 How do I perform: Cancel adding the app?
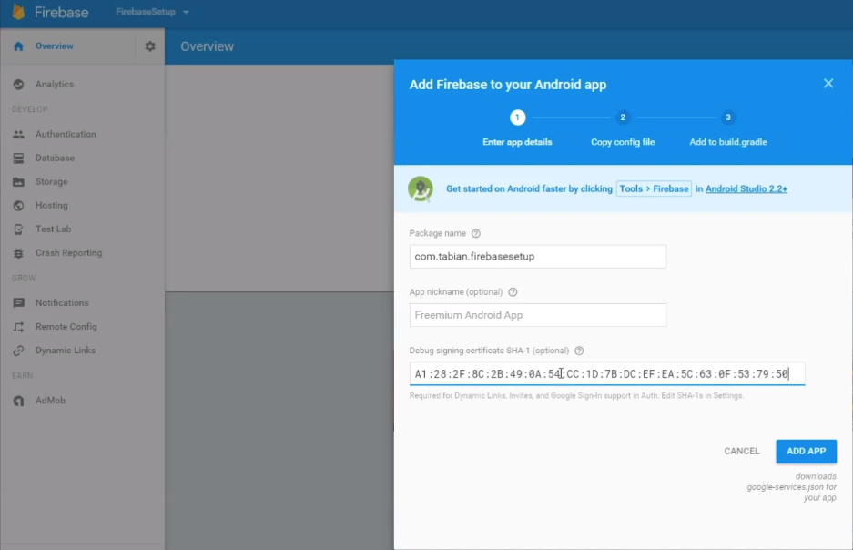pos(741,451)
